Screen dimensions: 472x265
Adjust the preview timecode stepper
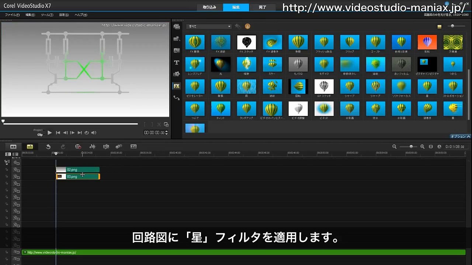[167, 133]
